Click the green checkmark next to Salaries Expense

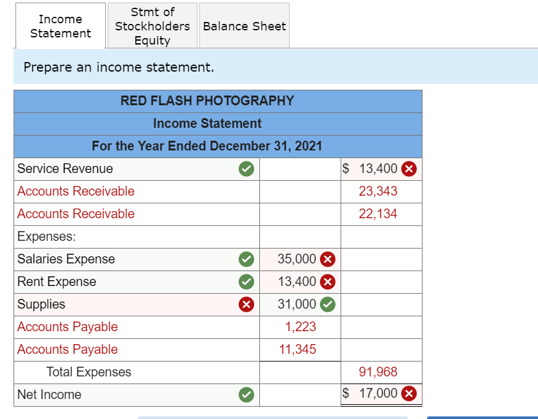246,259
